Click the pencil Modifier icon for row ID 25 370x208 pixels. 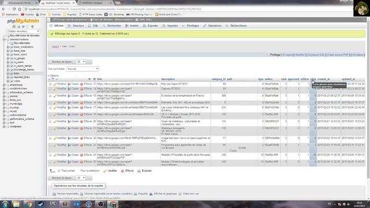point(55,162)
